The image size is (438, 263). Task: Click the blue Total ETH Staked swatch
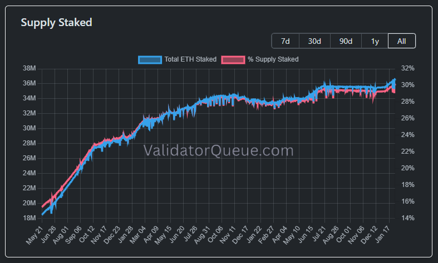click(x=149, y=59)
